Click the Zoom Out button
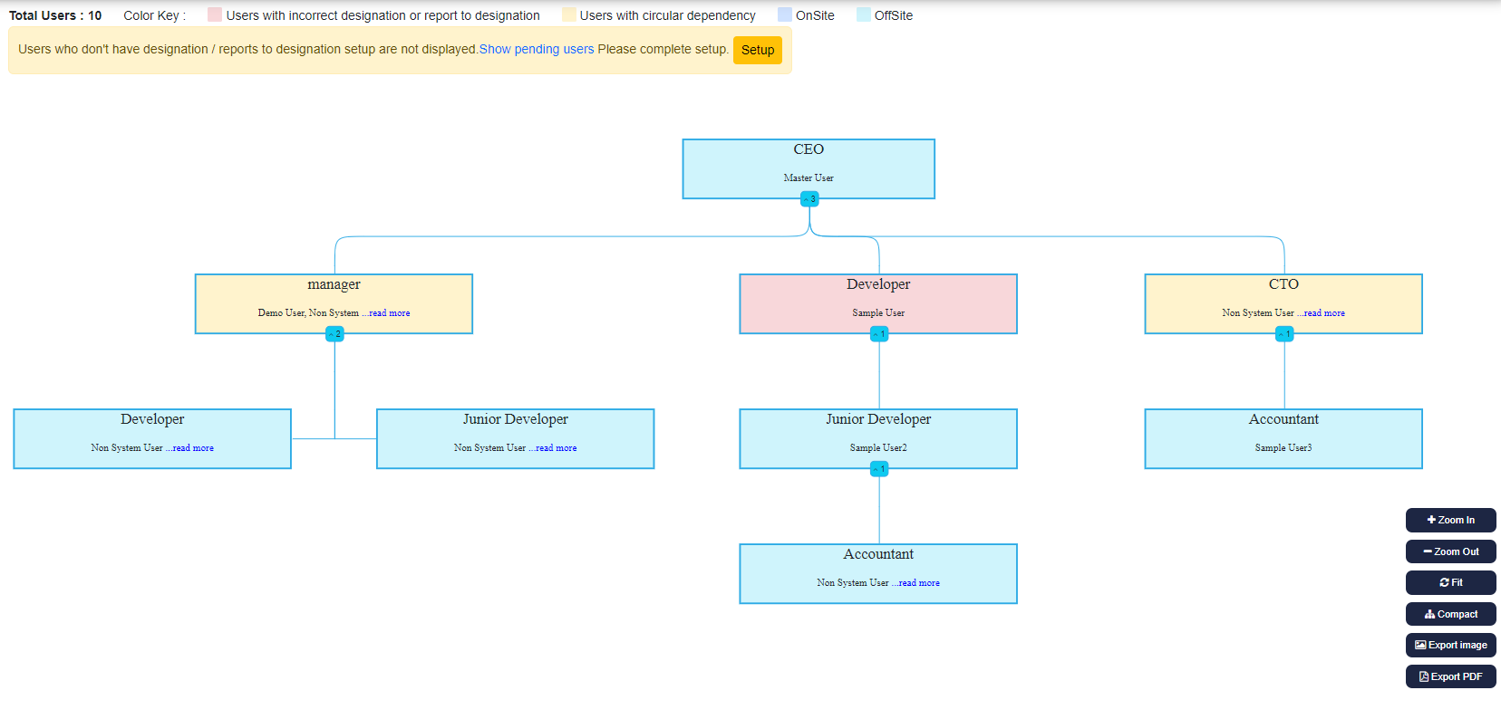The height and width of the screenshot is (719, 1501). pos(1450,551)
